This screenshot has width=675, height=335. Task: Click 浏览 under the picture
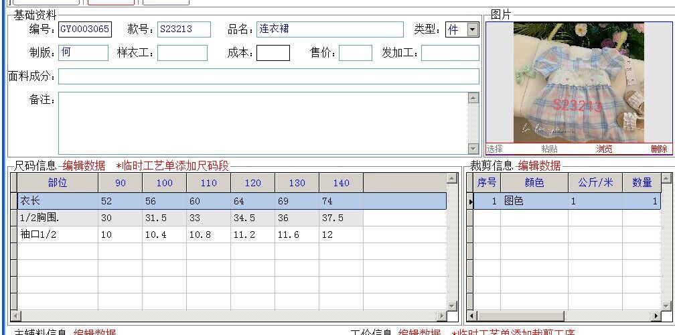(604, 149)
